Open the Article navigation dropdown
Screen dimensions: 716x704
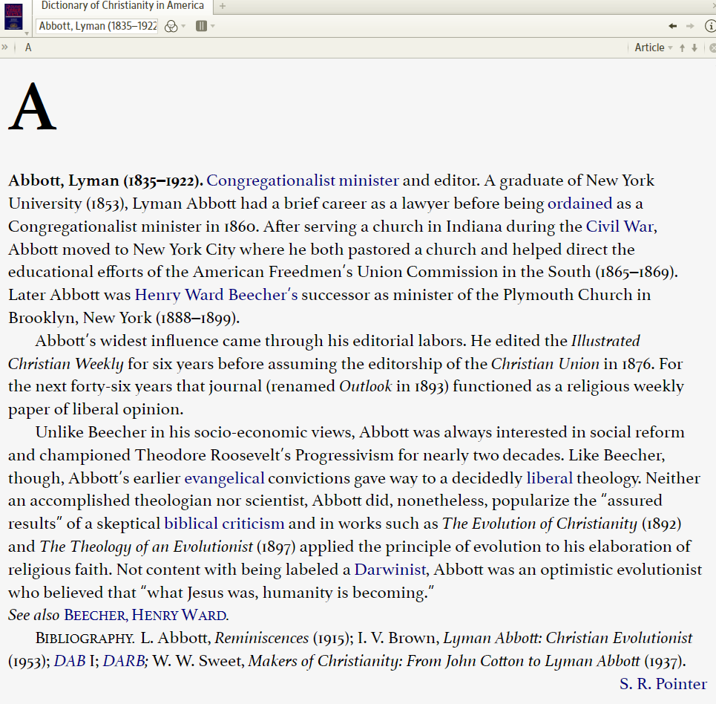click(654, 48)
